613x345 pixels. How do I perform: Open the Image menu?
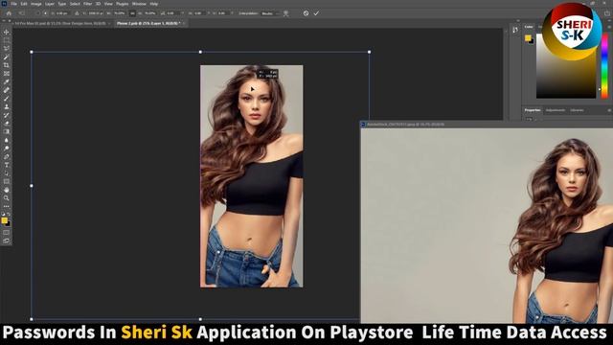coord(36,4)
